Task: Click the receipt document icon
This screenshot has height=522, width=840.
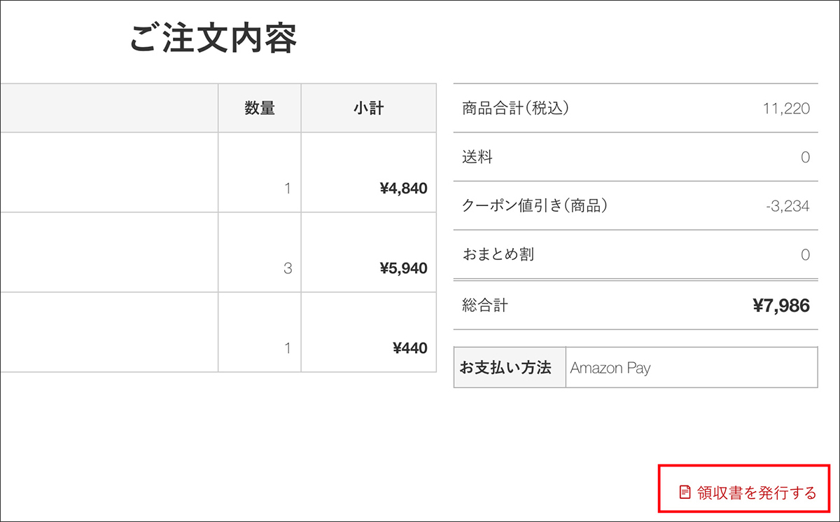Action: click(683, 492)
